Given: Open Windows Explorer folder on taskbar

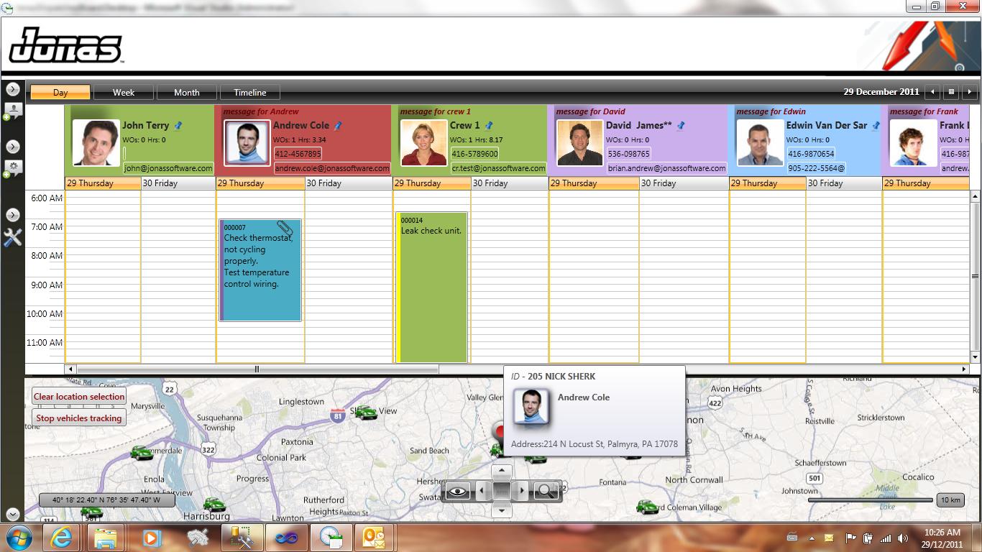Looking at the screenshot, I should pyautogui.click(x=106, y=538).
